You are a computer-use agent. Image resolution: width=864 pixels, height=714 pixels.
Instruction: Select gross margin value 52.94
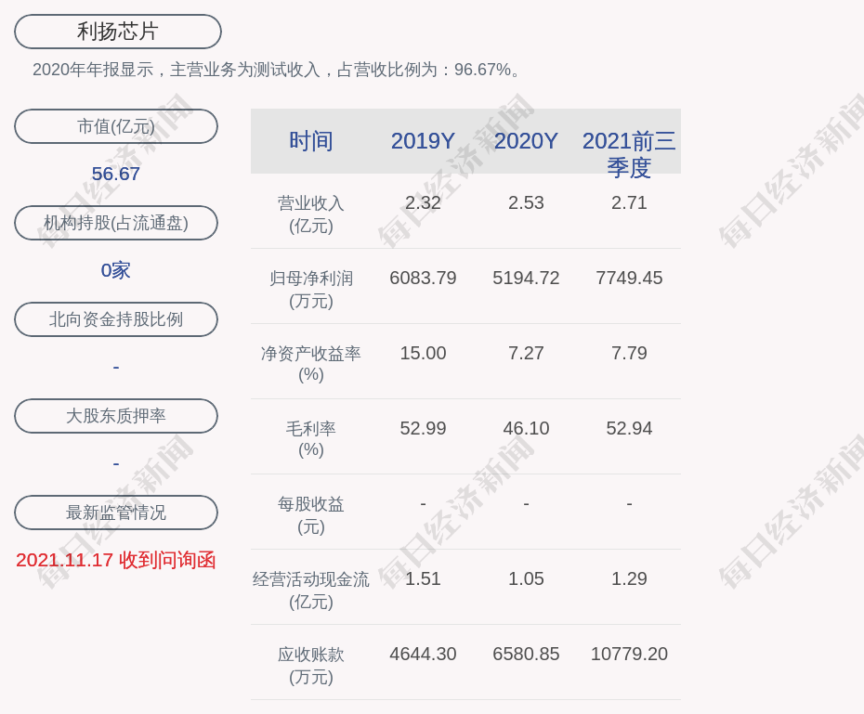(x=629, y=428)
